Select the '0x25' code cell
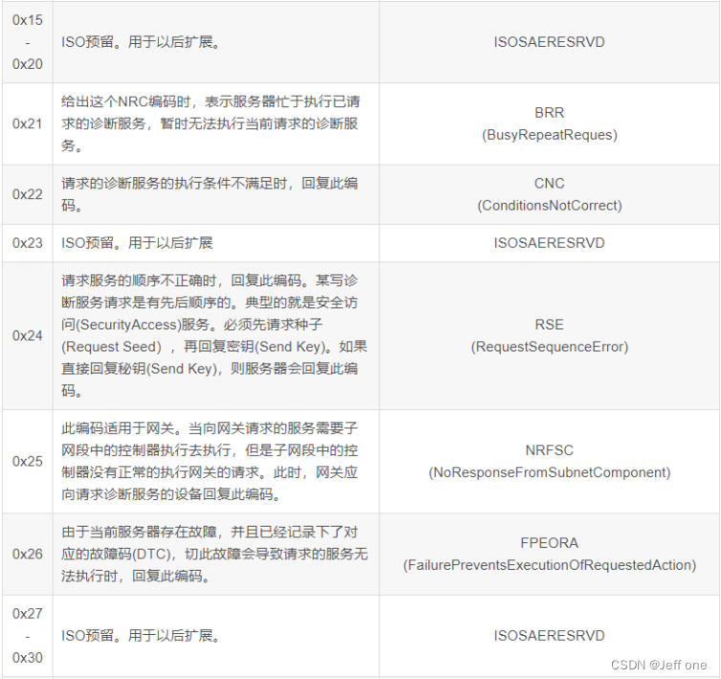This screenshot has height=679, width=721. coord(28,461)
